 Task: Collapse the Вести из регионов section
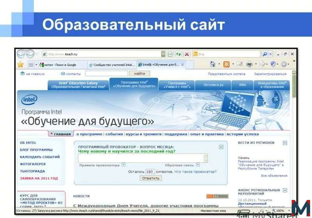(285, 143)
